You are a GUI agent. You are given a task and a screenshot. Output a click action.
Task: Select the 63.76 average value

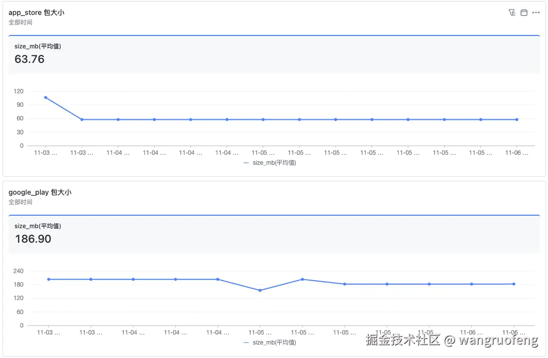pos(29,59)
